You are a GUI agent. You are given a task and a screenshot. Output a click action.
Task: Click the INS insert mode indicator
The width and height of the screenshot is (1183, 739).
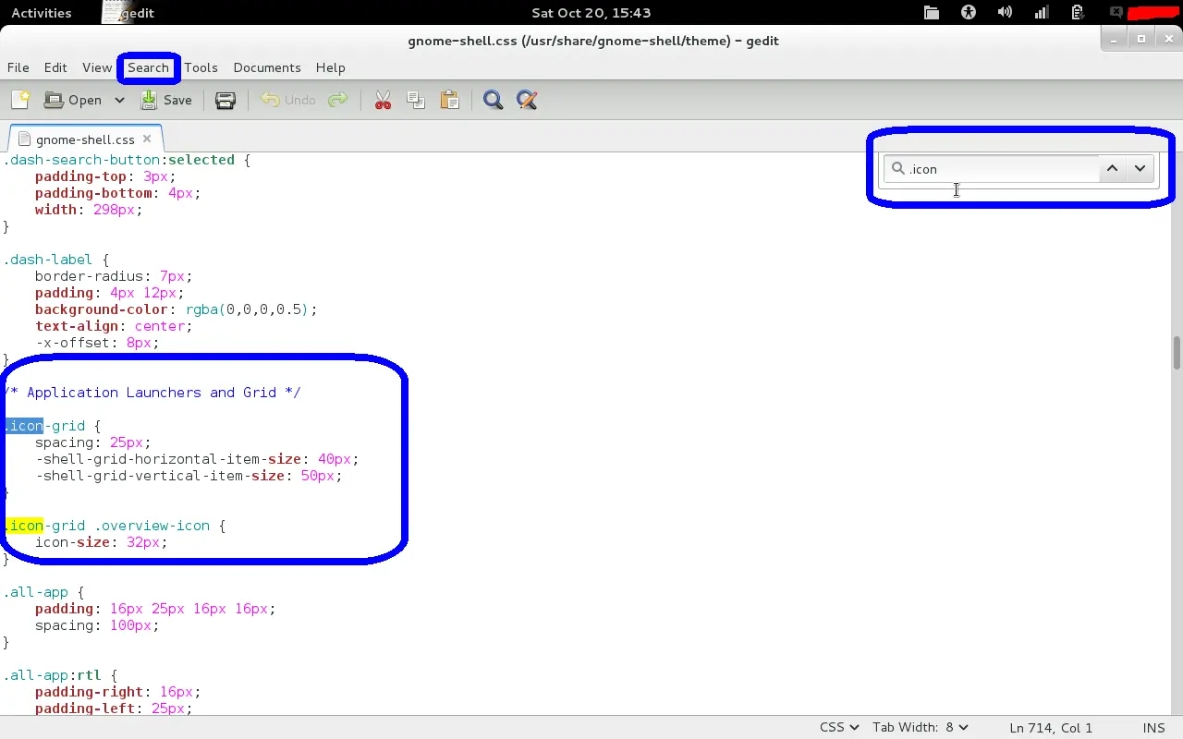pos(1153,728)
